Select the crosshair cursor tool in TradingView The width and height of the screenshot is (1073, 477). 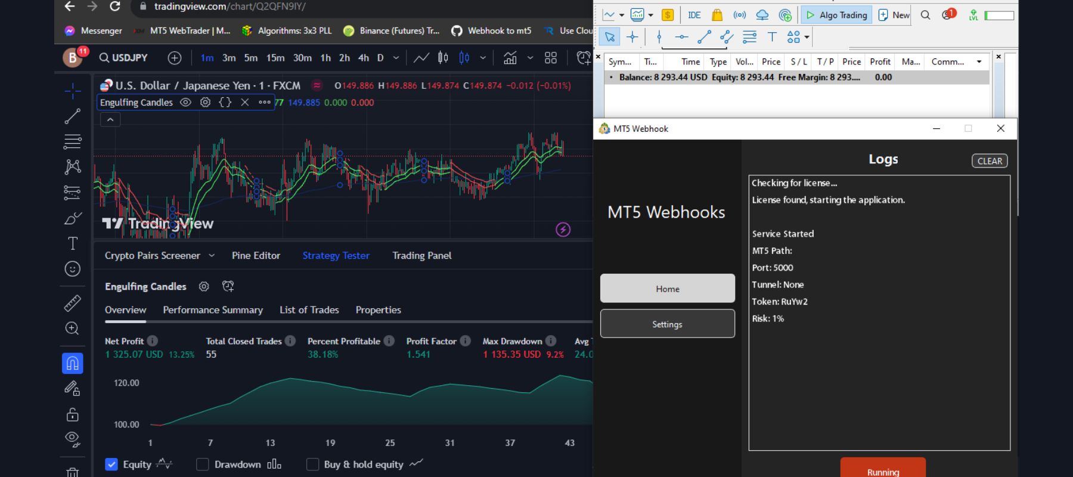pyautogui.click(x=73, y=91)
